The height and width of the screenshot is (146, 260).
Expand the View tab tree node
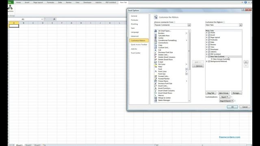point(207,47)
